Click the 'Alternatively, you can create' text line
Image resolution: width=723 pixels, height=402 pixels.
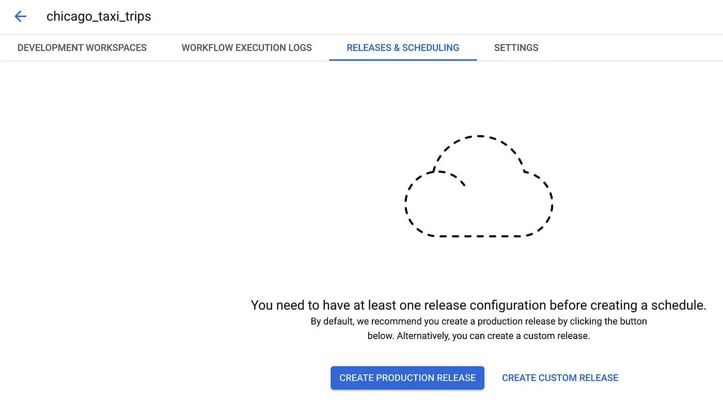pos(478,336)
